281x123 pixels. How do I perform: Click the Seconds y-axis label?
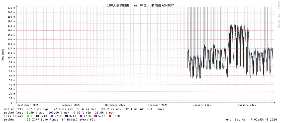click(3, 55)
